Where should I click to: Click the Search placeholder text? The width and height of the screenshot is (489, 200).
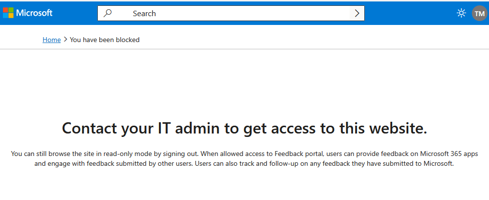pos(144,13)
